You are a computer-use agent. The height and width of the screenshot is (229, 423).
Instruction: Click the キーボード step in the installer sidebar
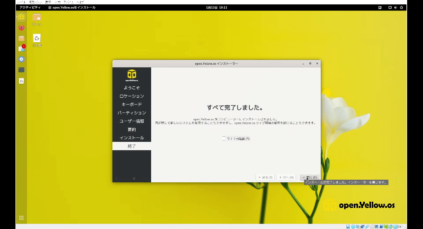132,104
